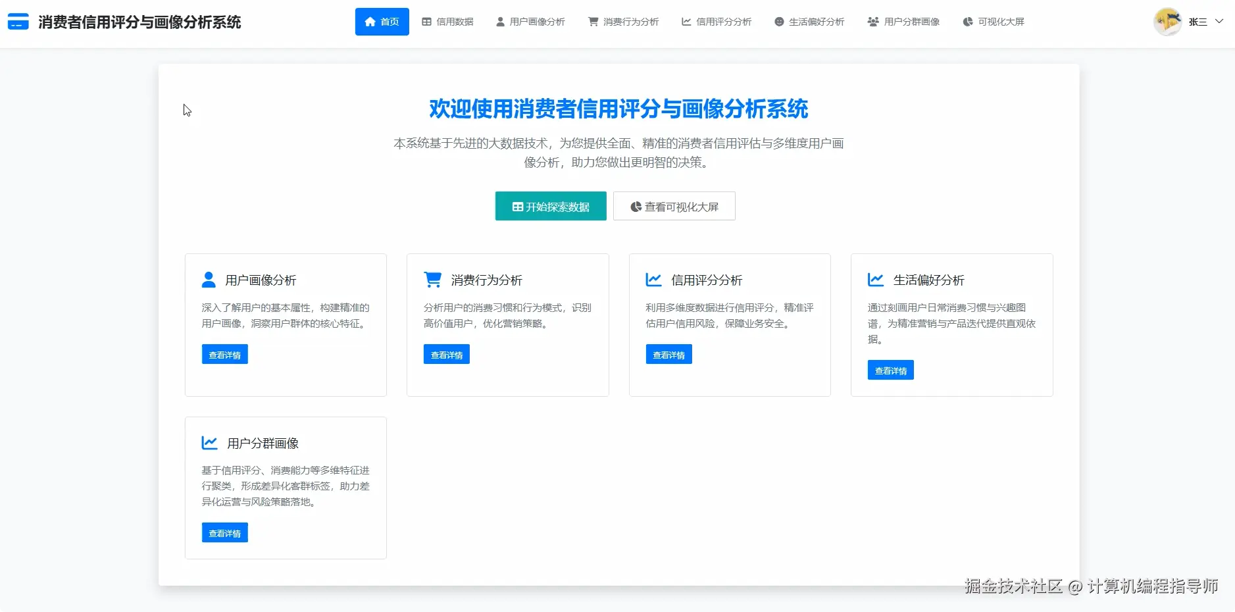
Task: Click the smiley icon beside 生活偏好分析 in navbar
Action: point(779,22)
